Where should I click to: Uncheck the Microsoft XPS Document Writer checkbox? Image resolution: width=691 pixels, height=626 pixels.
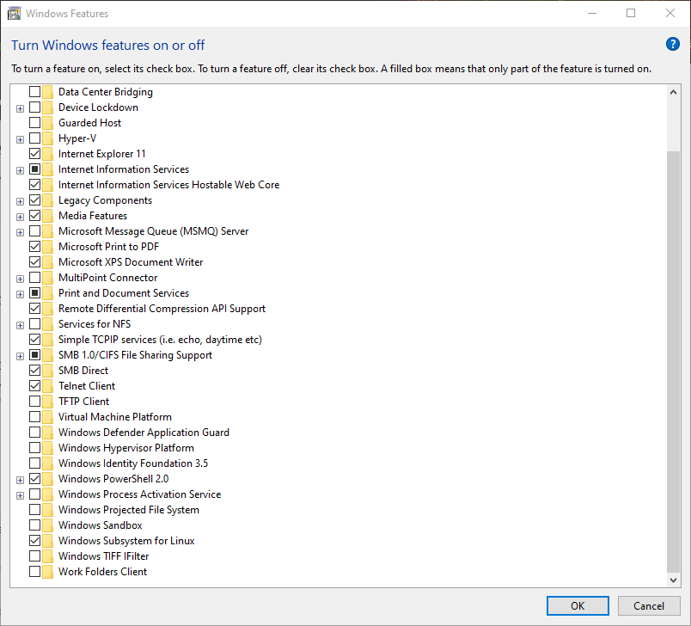[x=35, y=262]
